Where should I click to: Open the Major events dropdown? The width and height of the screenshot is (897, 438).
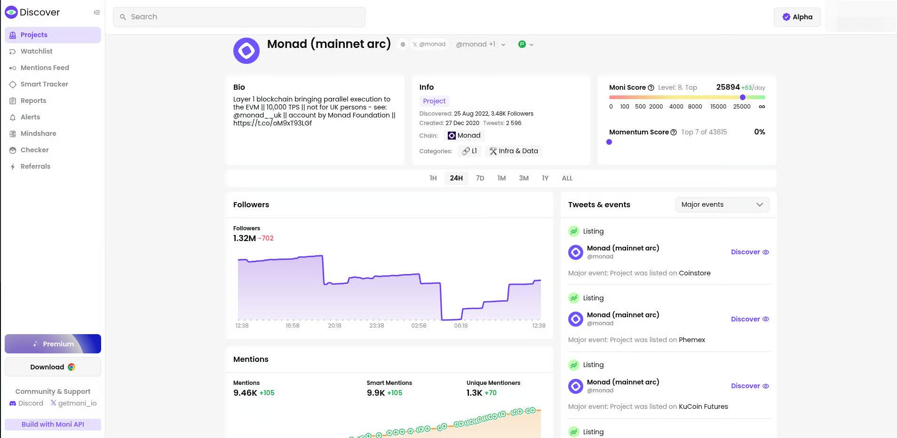click(x=722, y=204)
